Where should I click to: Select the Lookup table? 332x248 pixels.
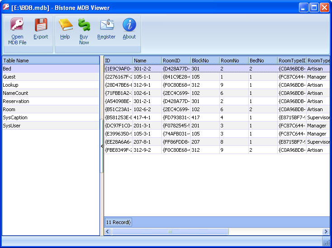tap(51, 85)
